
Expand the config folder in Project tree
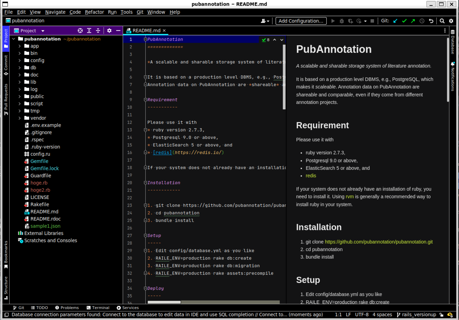20,60
